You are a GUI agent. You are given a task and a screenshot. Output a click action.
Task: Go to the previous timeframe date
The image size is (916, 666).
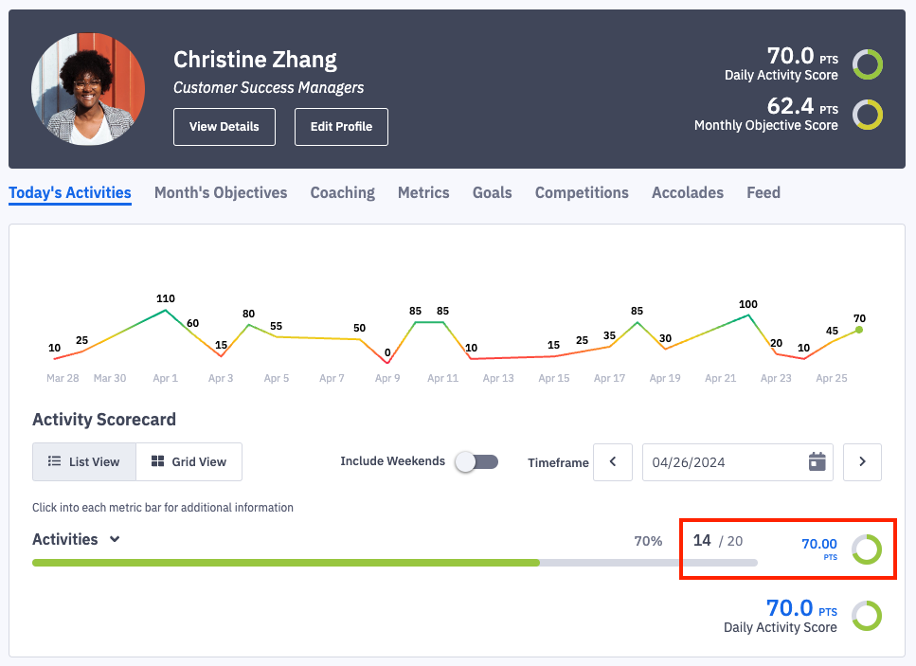[x=613, y=462]
